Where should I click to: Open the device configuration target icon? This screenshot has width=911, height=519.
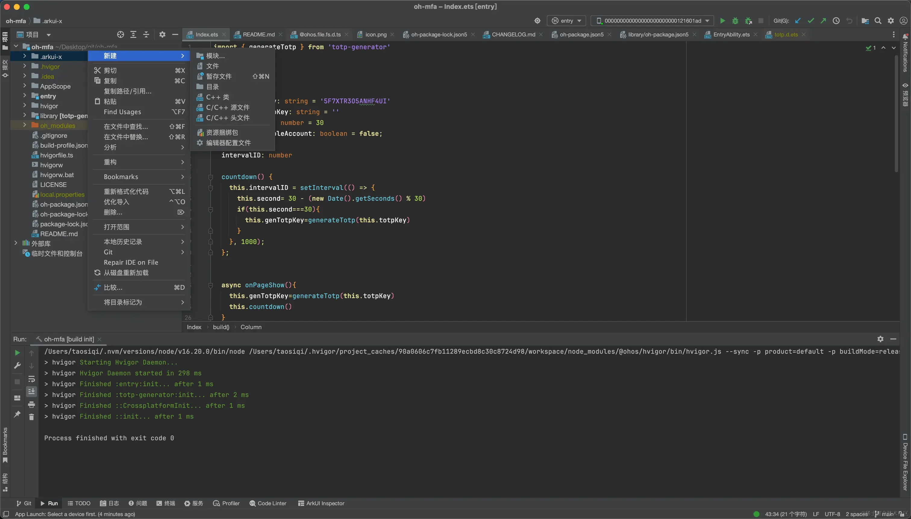pyautogui.click(x=537, y=21)
